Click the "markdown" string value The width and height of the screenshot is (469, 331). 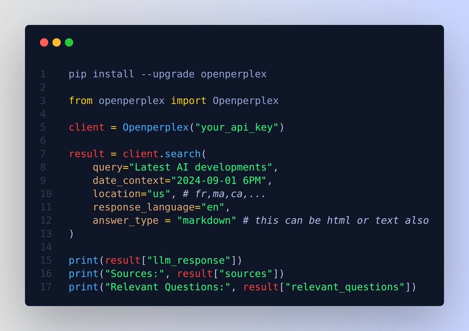[x=207, y=220]
